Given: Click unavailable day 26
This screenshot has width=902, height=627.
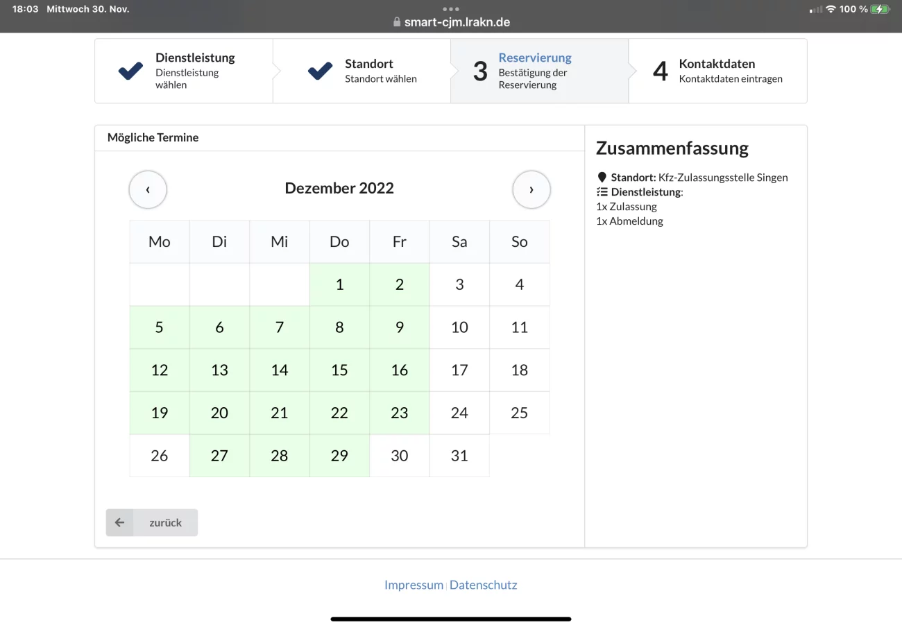Looking at the screenshot, I should (160, 456).
